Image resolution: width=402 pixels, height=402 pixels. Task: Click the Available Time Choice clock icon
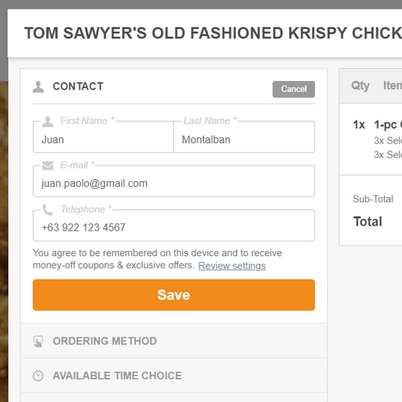click(38, 376)
